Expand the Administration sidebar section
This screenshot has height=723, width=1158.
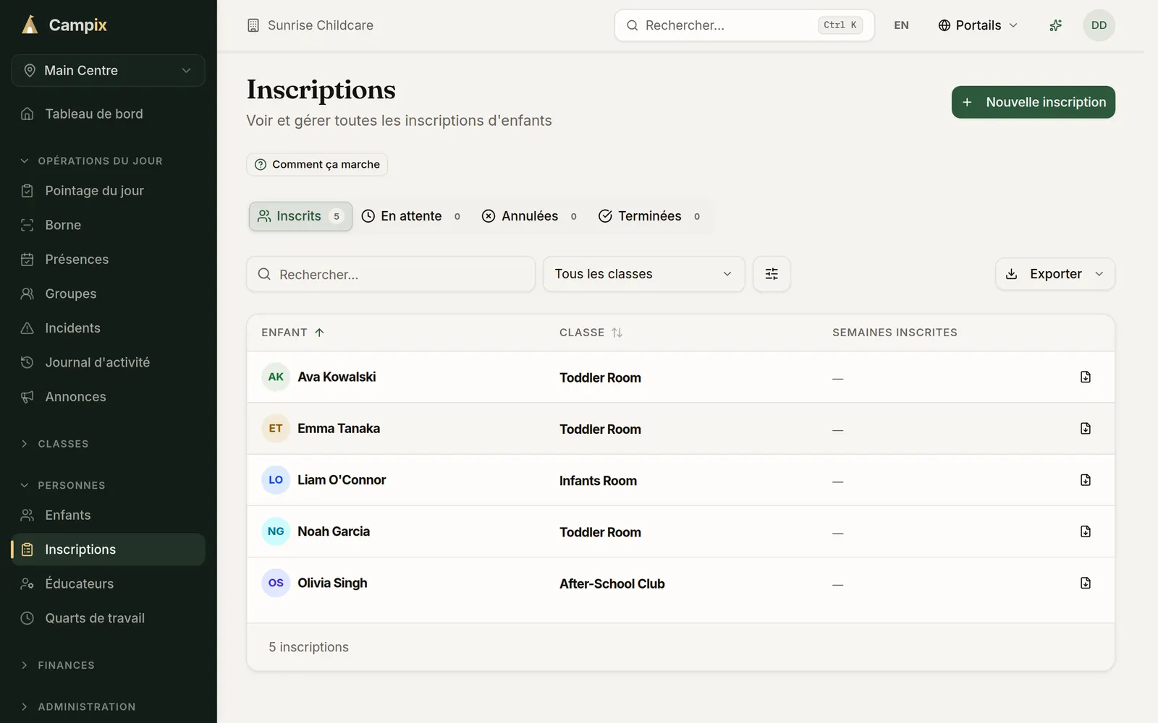tap(78, 706)
